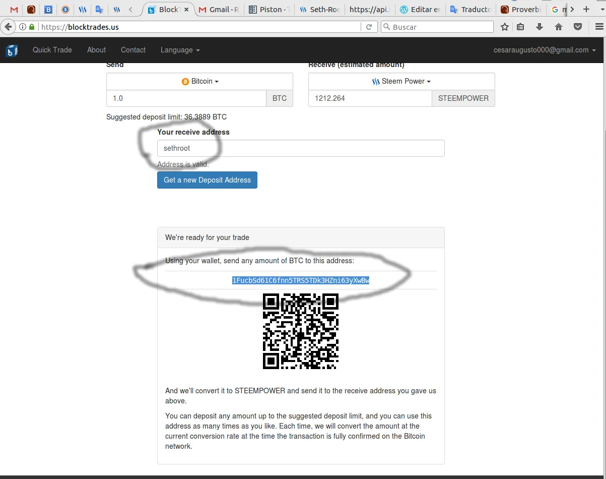The width and height of the screenshot is (606, 479).
Task: Open the About page
Action: [96, 50]
